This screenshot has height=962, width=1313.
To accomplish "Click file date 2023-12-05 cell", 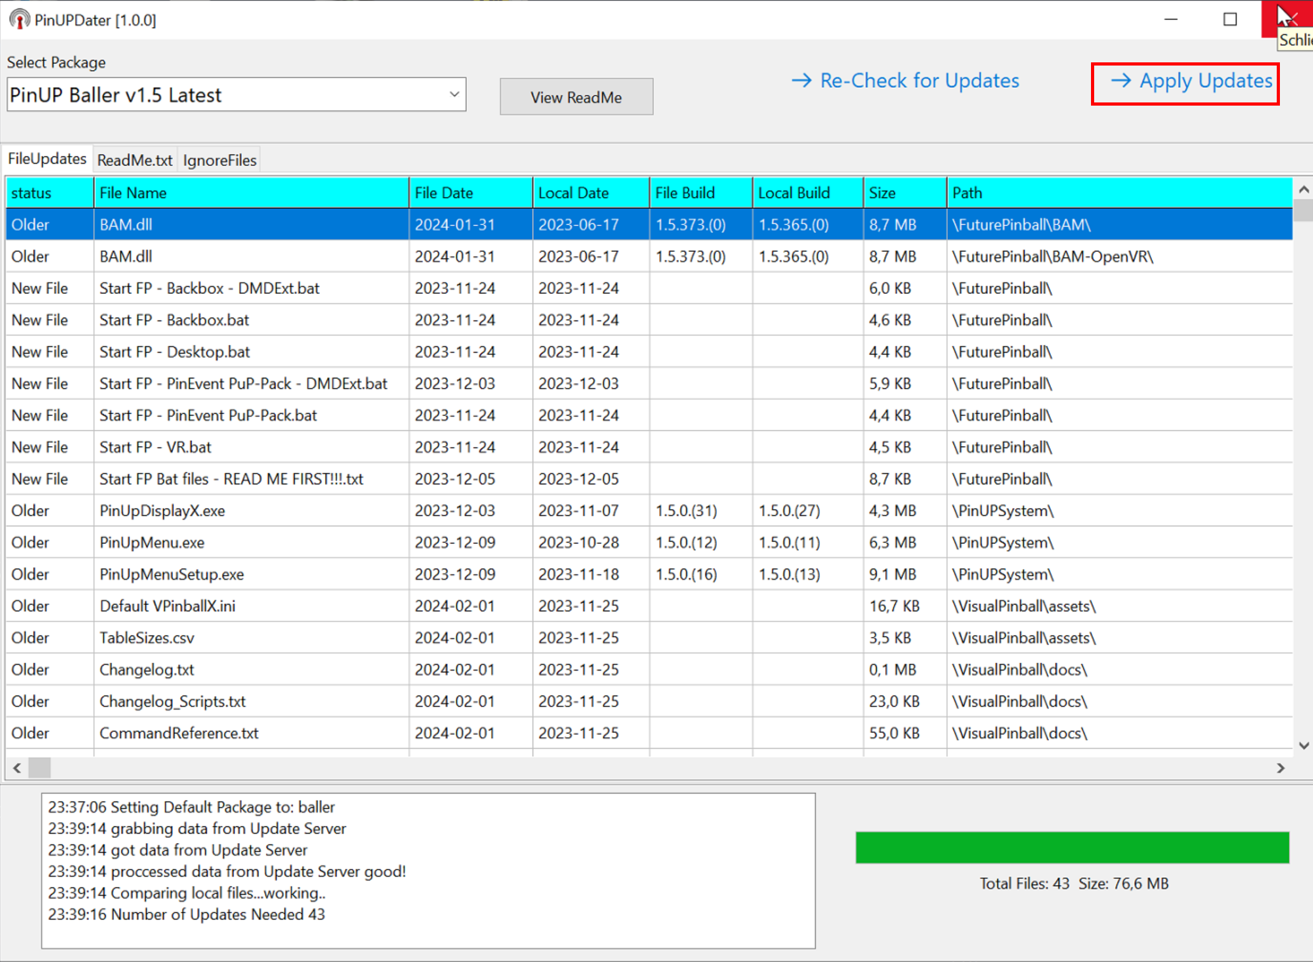I will click(x=471, y=479).
